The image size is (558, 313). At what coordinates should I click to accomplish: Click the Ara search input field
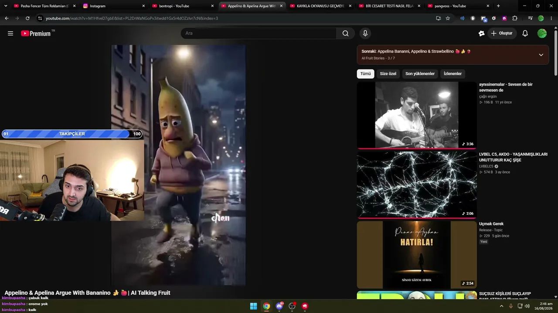point(259,33)
